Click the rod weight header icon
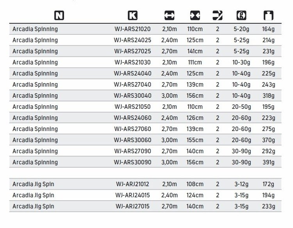Viewport: 293px width, 228px height. pos(268,16)
